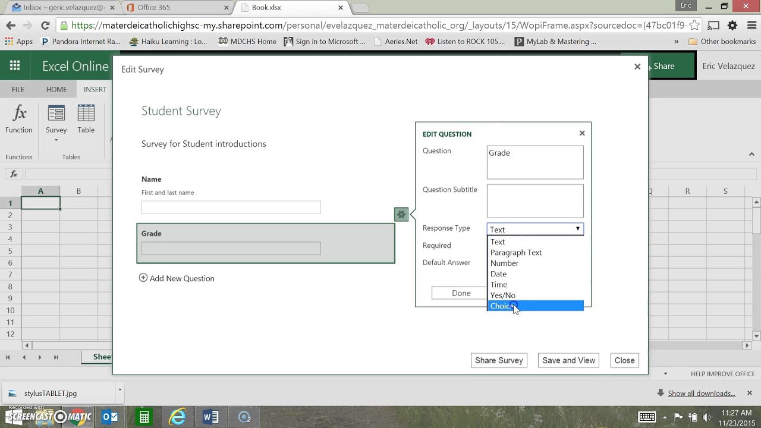Click Add New Question link

coord(182,278)
